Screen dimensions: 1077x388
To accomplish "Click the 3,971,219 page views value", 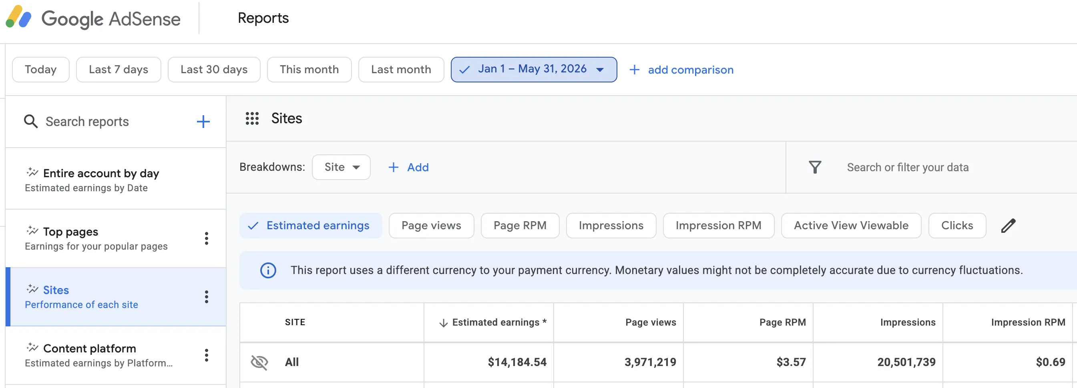I will [x=650, y=362].
